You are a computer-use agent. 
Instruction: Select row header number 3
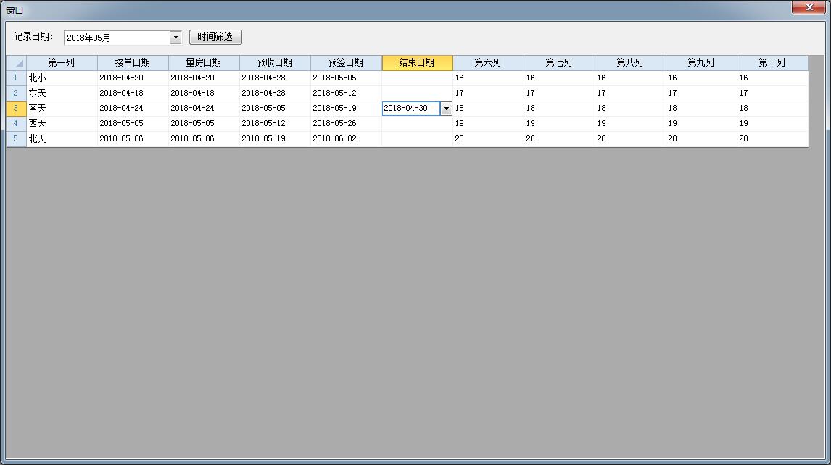(x=16, y=108)
